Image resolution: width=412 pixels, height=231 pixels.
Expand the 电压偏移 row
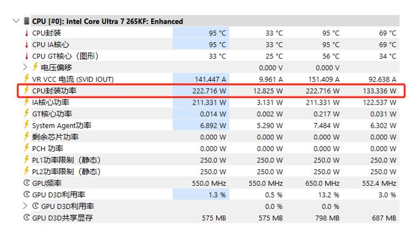pos(25,67)
